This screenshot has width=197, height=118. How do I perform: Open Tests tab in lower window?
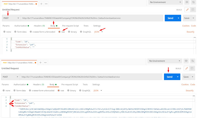[x=85, y=84]
